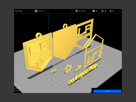Click the support structure icon
Image resolution: width=136 pixels, height=102 pixels.
(x=102, y=11)
